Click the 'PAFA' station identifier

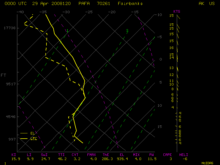point(84,4)
